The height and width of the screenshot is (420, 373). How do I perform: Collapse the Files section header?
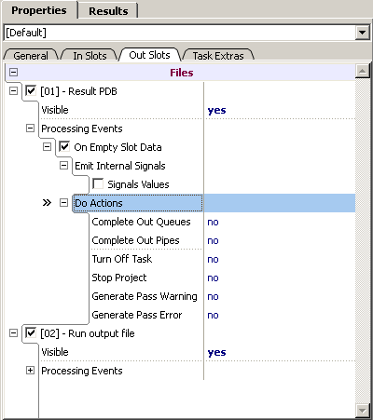(x=13, y=73)
